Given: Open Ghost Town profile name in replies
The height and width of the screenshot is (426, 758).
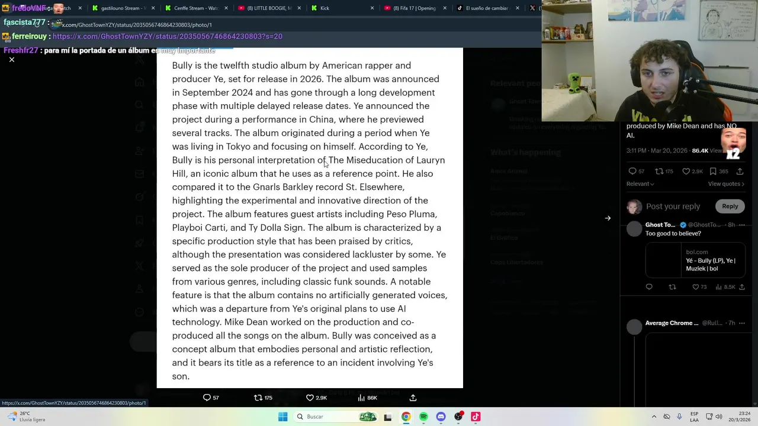Looking at the screenshot, I should click(660, 225).
